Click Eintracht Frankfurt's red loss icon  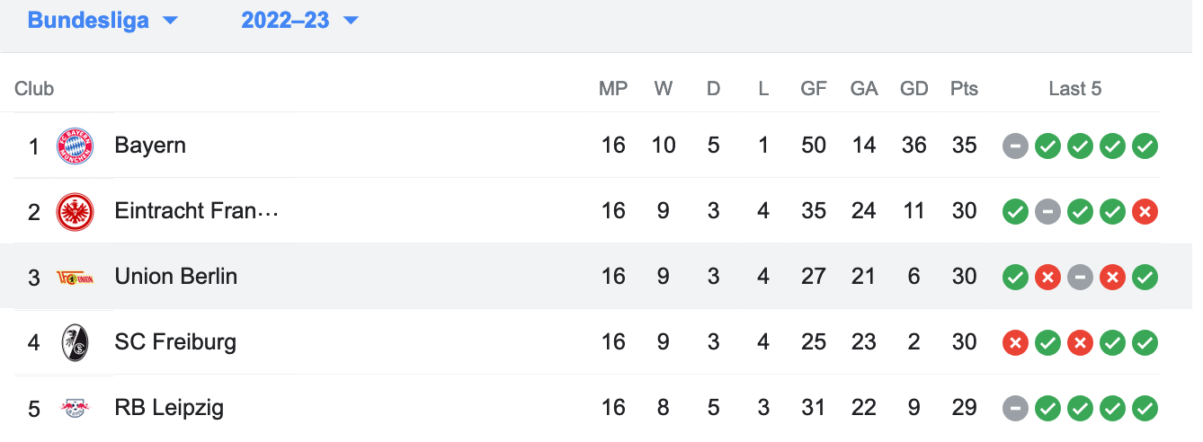pyautogui.click(x=1145, y=211)
